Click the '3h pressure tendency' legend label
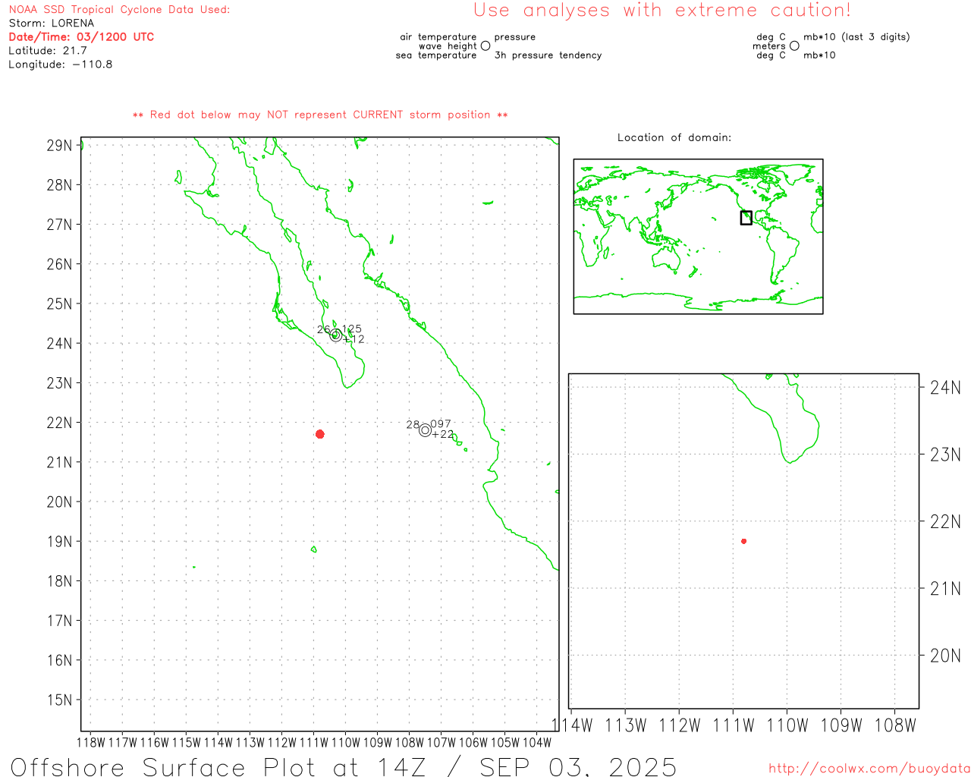Screen dimensions: 971x777 pos(548,55)
